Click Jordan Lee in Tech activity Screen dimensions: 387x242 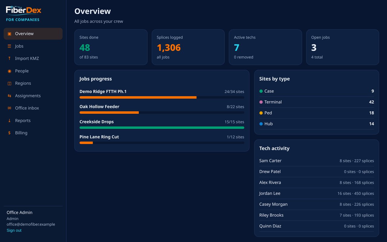[x=270, y=194]
